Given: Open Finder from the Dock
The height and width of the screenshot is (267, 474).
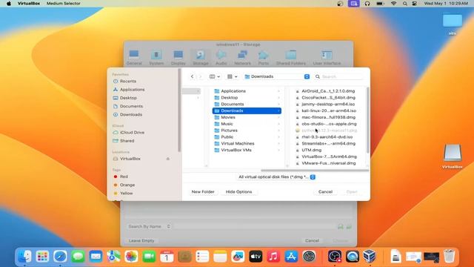Looking at the screenshot, I should [24, 257].
